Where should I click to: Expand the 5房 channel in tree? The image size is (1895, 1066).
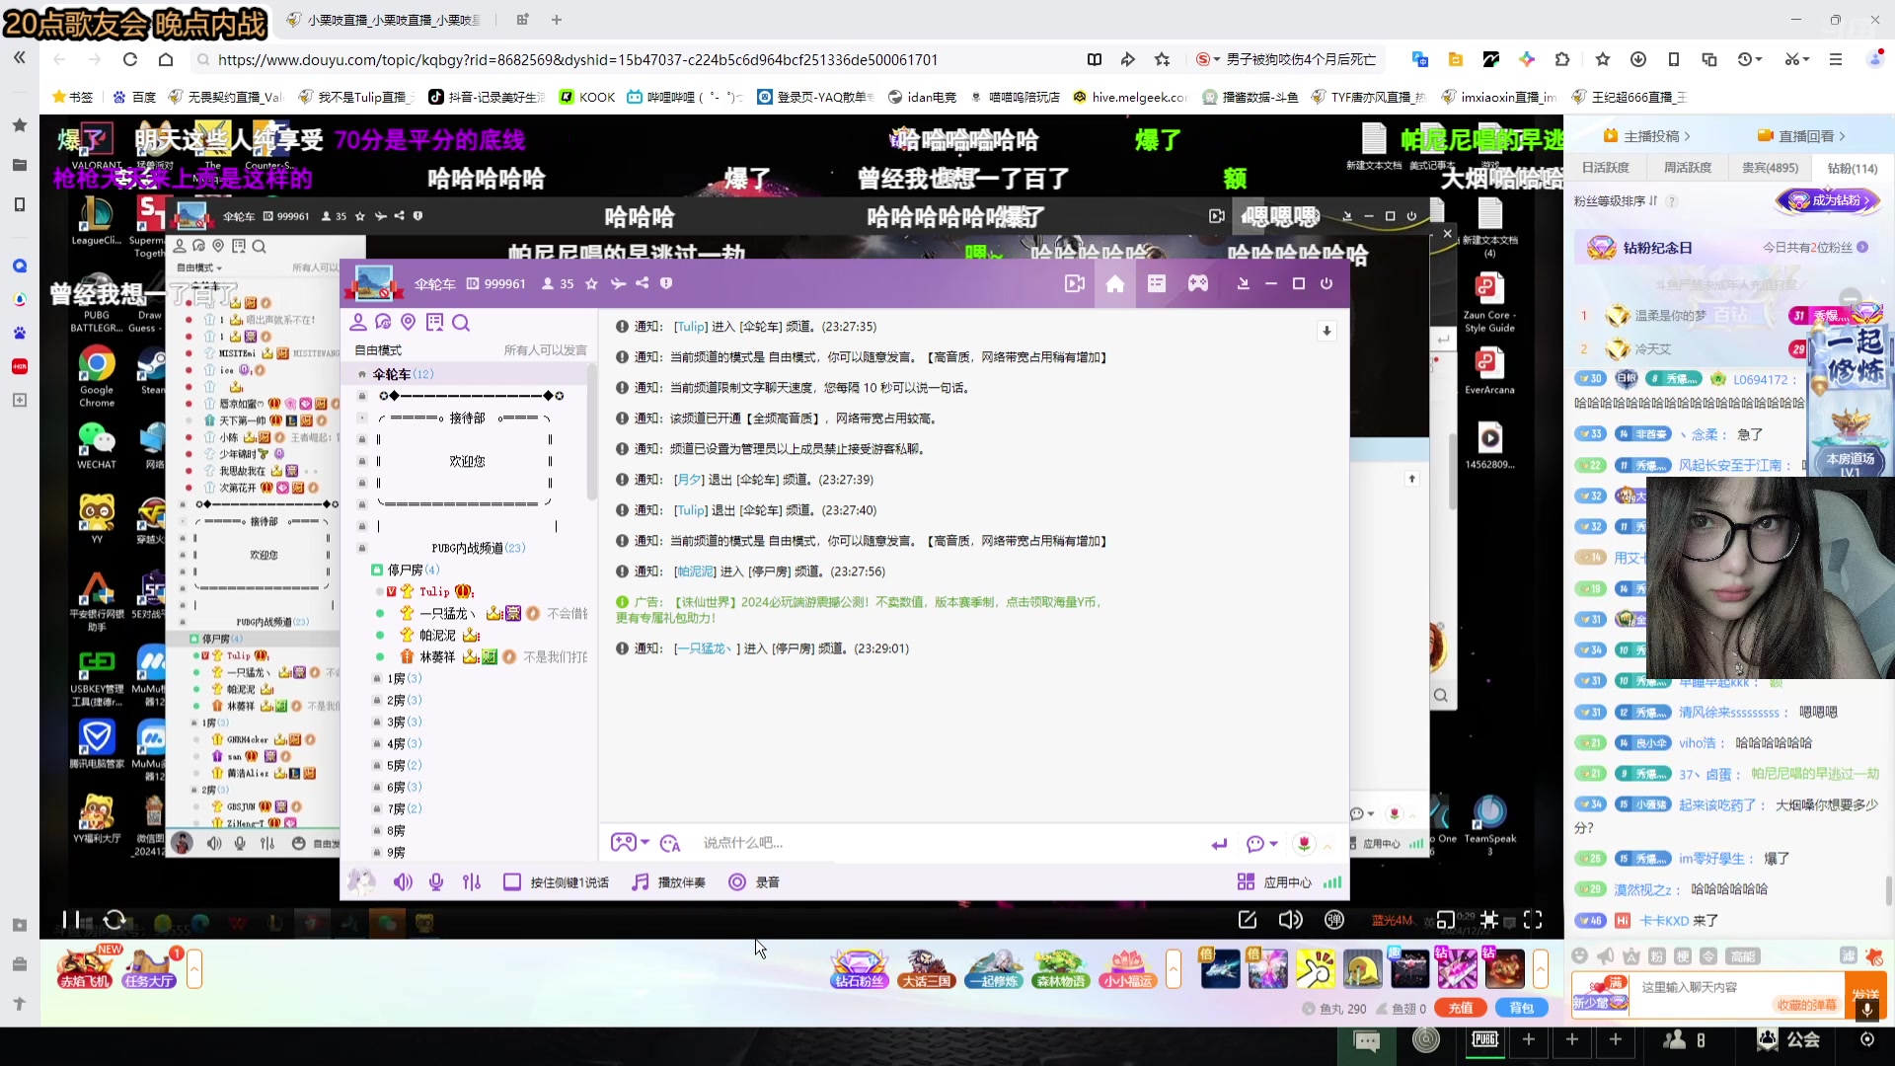coord(404,766)
